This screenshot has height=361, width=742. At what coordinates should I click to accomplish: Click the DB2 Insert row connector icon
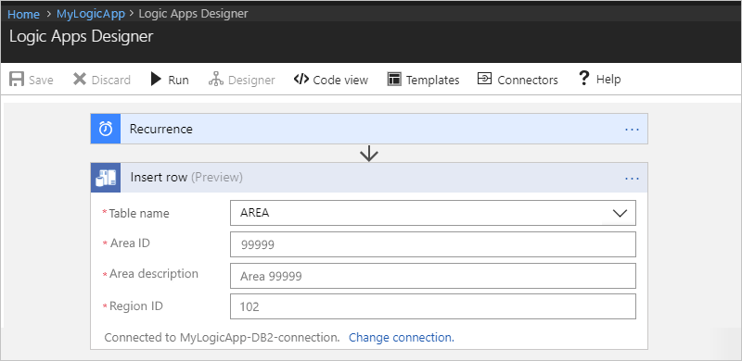(x=106, y=178)
